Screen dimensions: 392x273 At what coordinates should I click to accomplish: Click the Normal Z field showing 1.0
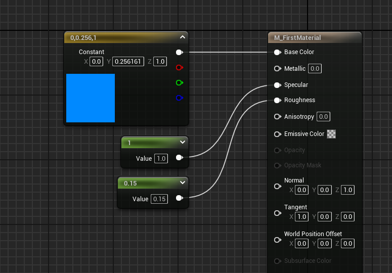click(348, 190)
